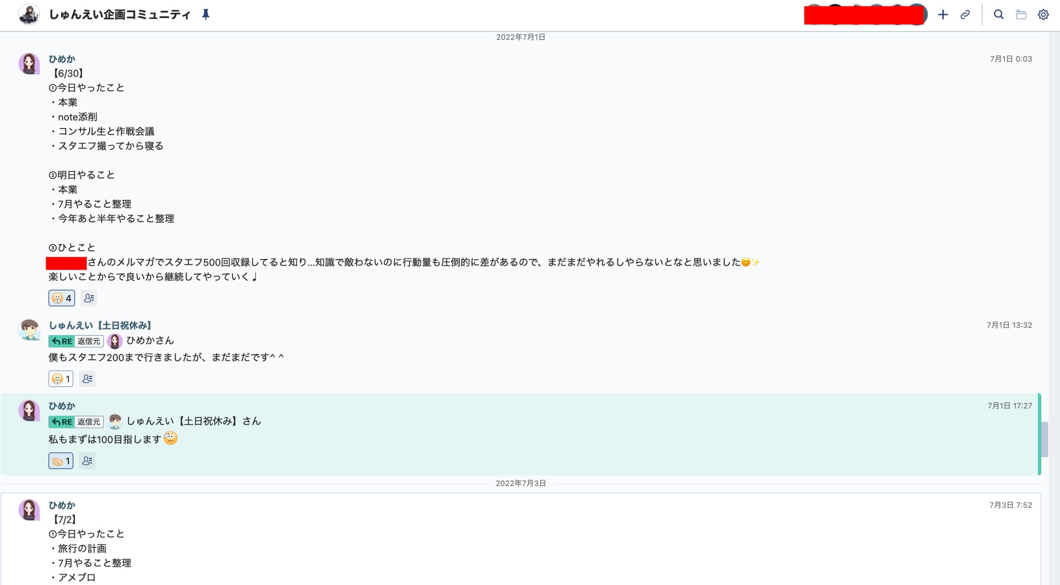Open group settings gear icon
Screen dimensions: 1060x585
tap(1043, 15)
